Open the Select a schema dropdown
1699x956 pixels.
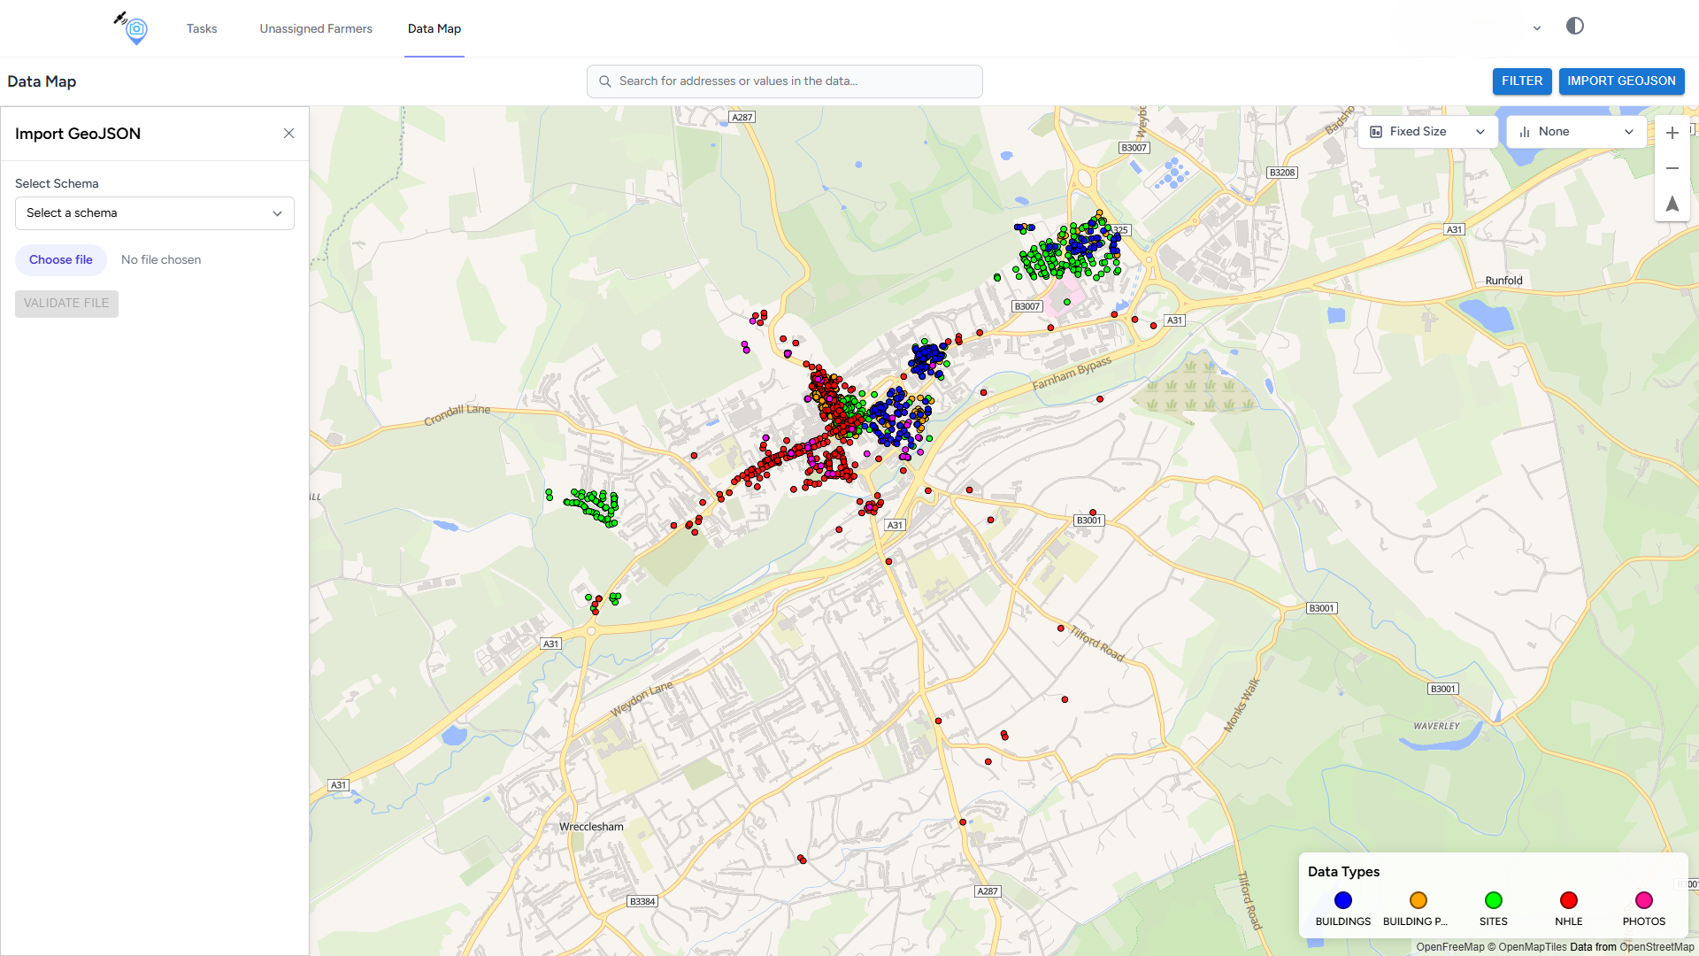pyautogui.click(x=155, y=213)
